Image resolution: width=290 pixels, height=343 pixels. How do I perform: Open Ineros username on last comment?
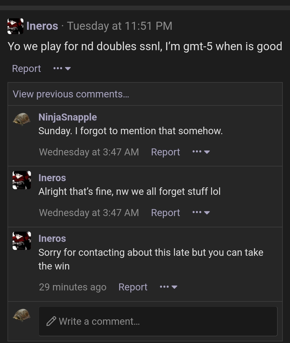pos(52,238)
